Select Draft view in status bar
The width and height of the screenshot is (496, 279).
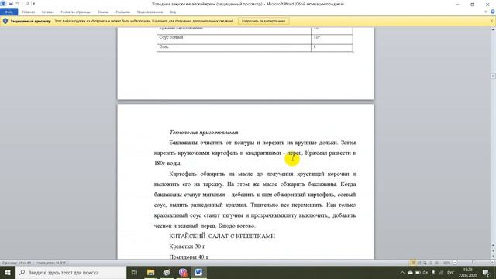pos(436,263)
